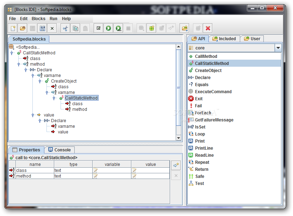Click the Open blocks file toolbar icon
Screen dimensions: 293x216
coord(23,28)
